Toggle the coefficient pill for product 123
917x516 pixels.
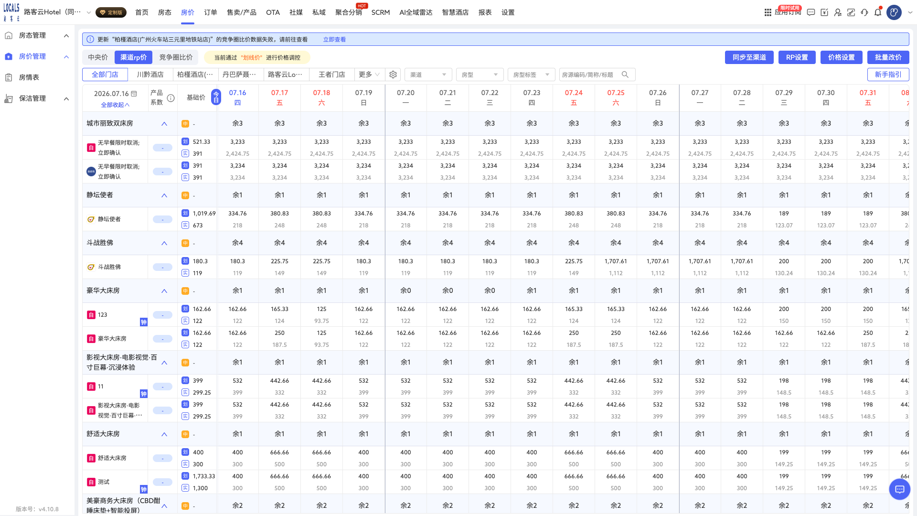(x=162, y=315)
